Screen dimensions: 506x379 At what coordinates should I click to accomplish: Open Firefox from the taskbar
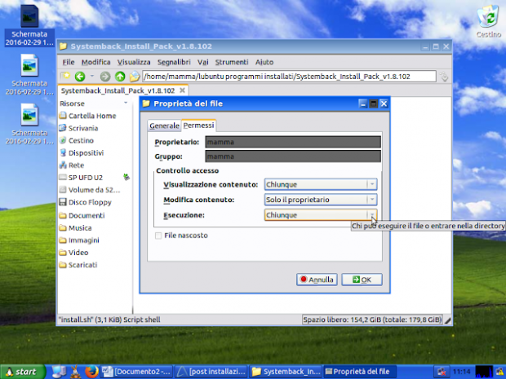pyautogui.click(x=91, y=372)
